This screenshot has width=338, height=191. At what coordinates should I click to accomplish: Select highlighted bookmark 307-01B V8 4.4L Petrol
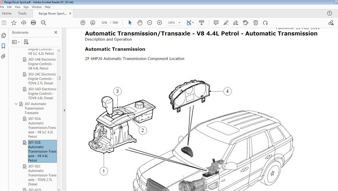(x=42, y=151)
